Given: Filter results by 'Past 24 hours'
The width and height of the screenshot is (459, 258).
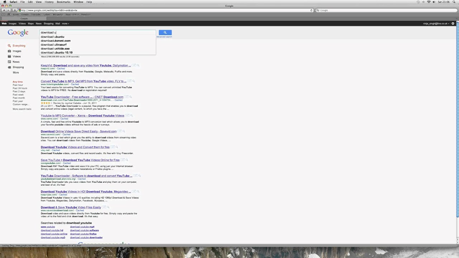Looking at the screenshot, I should tap(20, 88).
